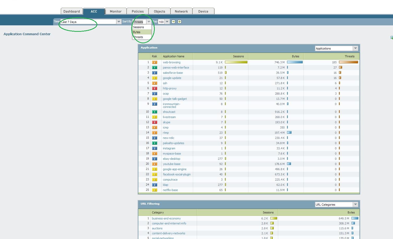Screen dimensions: 393x239
Task: Click the Category column header in URL Filtering
Action: tap(158, 212)
